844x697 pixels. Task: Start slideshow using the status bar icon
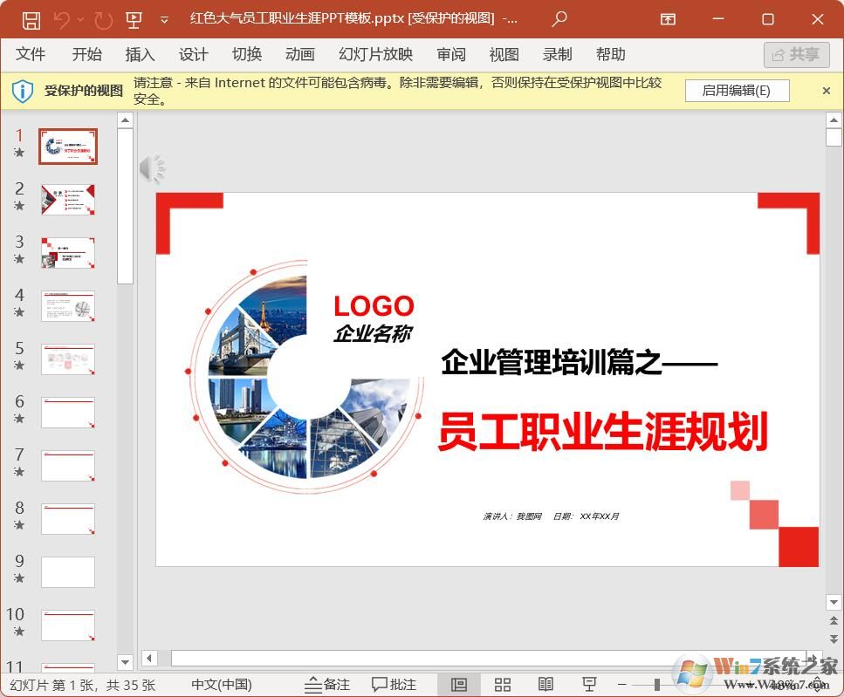coord(590,684)
